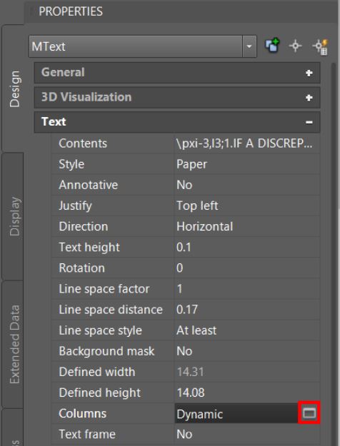Viewport: 340px width, 446px height.
Task: Switch to the Display tab
Action: pos(14,216)
